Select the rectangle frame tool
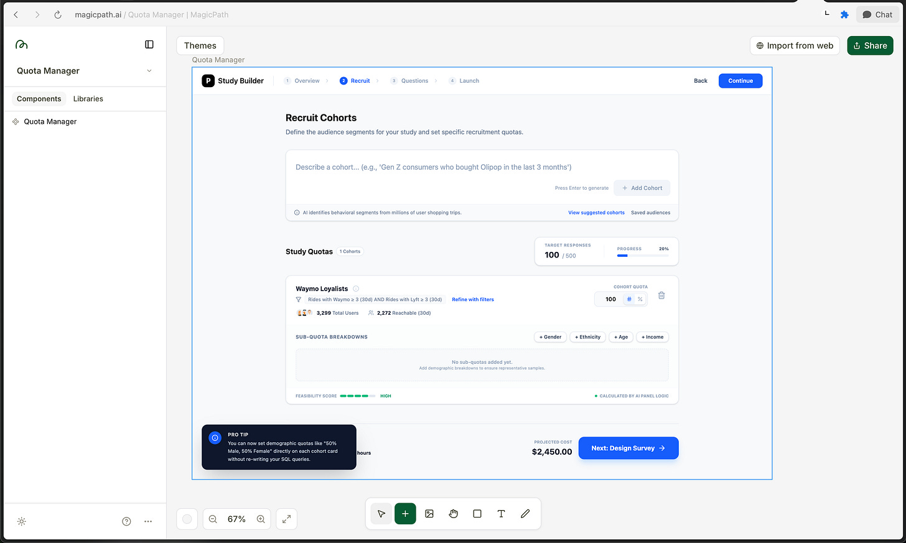The width and height of the screenshot is (906, 543). (477, 514)
